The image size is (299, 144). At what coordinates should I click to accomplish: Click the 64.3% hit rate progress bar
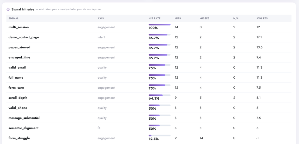[160, 95]
